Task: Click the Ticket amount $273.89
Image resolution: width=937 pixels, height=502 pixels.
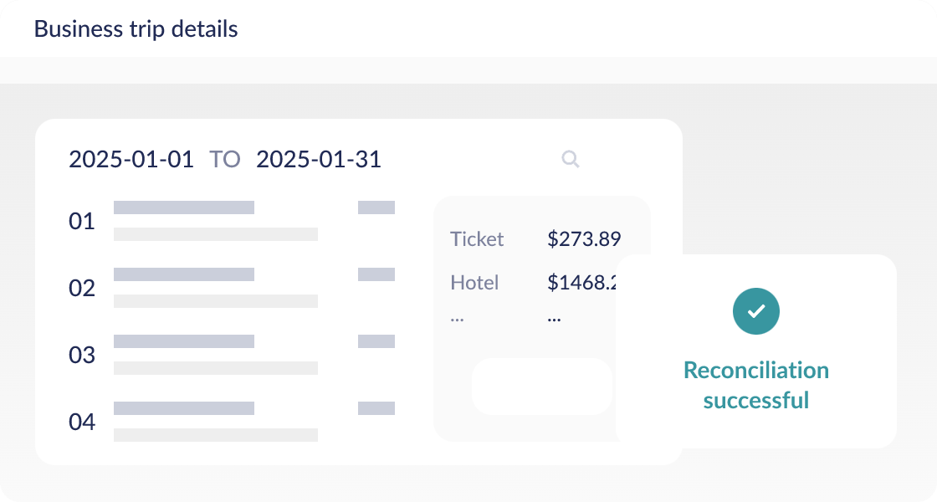Action: 584,239
